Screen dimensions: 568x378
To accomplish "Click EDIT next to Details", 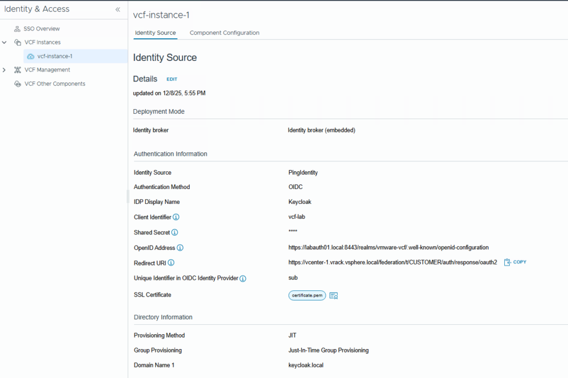I will click(x=172, y=80).
